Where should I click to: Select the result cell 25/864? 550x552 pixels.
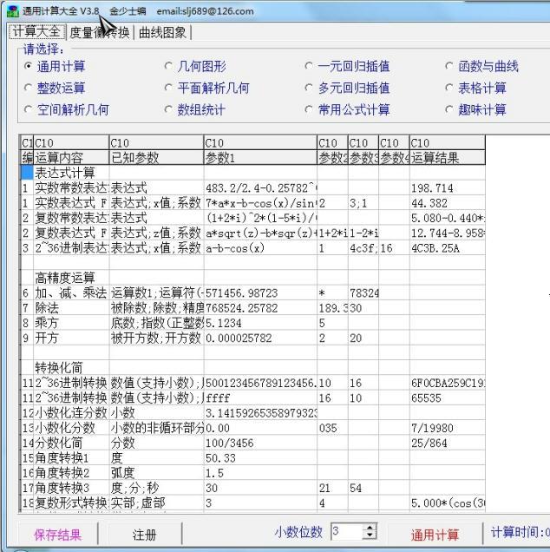point(448,443)
